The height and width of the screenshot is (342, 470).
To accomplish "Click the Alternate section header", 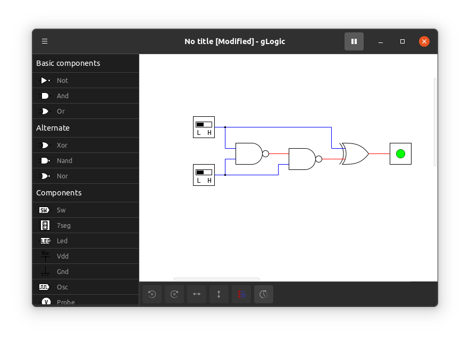I will pyautogui.click(x=86, y=128).
